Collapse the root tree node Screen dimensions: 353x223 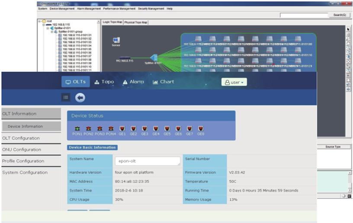pos(39,21)
